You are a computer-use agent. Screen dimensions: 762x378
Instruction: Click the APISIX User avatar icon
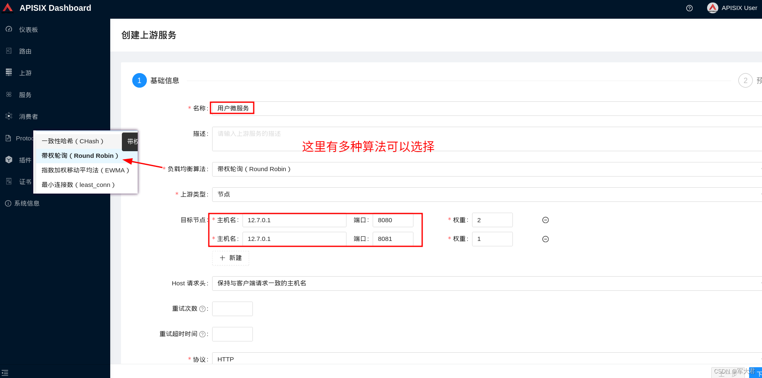click(713, 8)
